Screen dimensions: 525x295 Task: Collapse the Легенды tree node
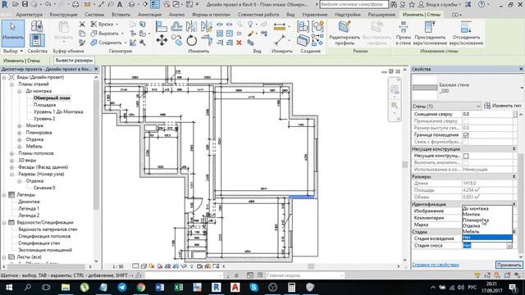pyautogui.click(x=4, y=195)
